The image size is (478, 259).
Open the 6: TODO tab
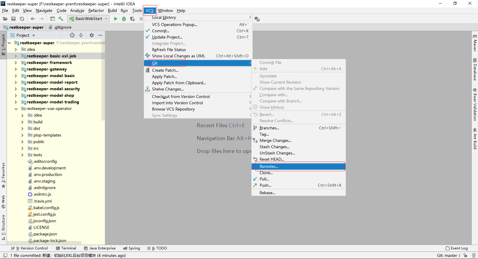pyautogui.click(x=157, y=248)
